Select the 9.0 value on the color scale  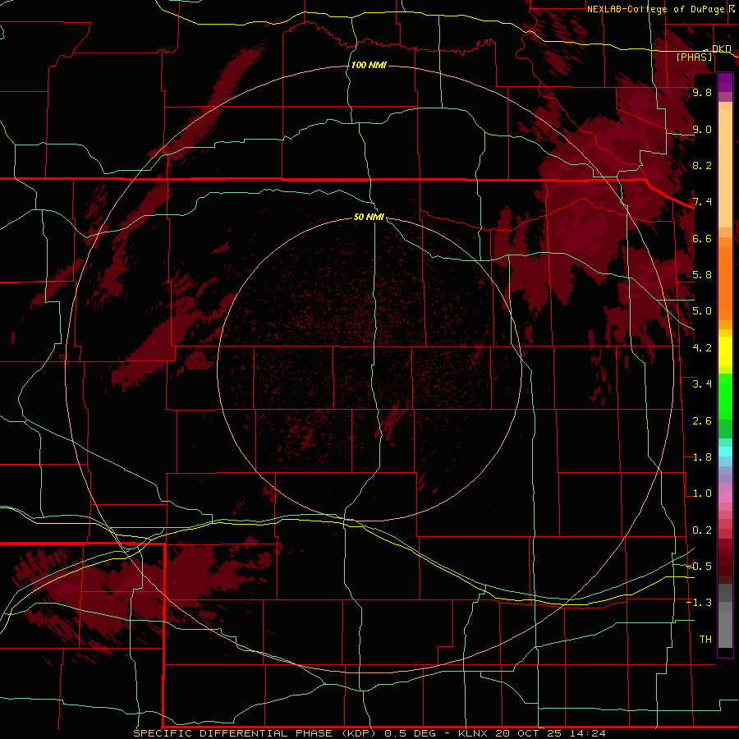coord(702,129)
